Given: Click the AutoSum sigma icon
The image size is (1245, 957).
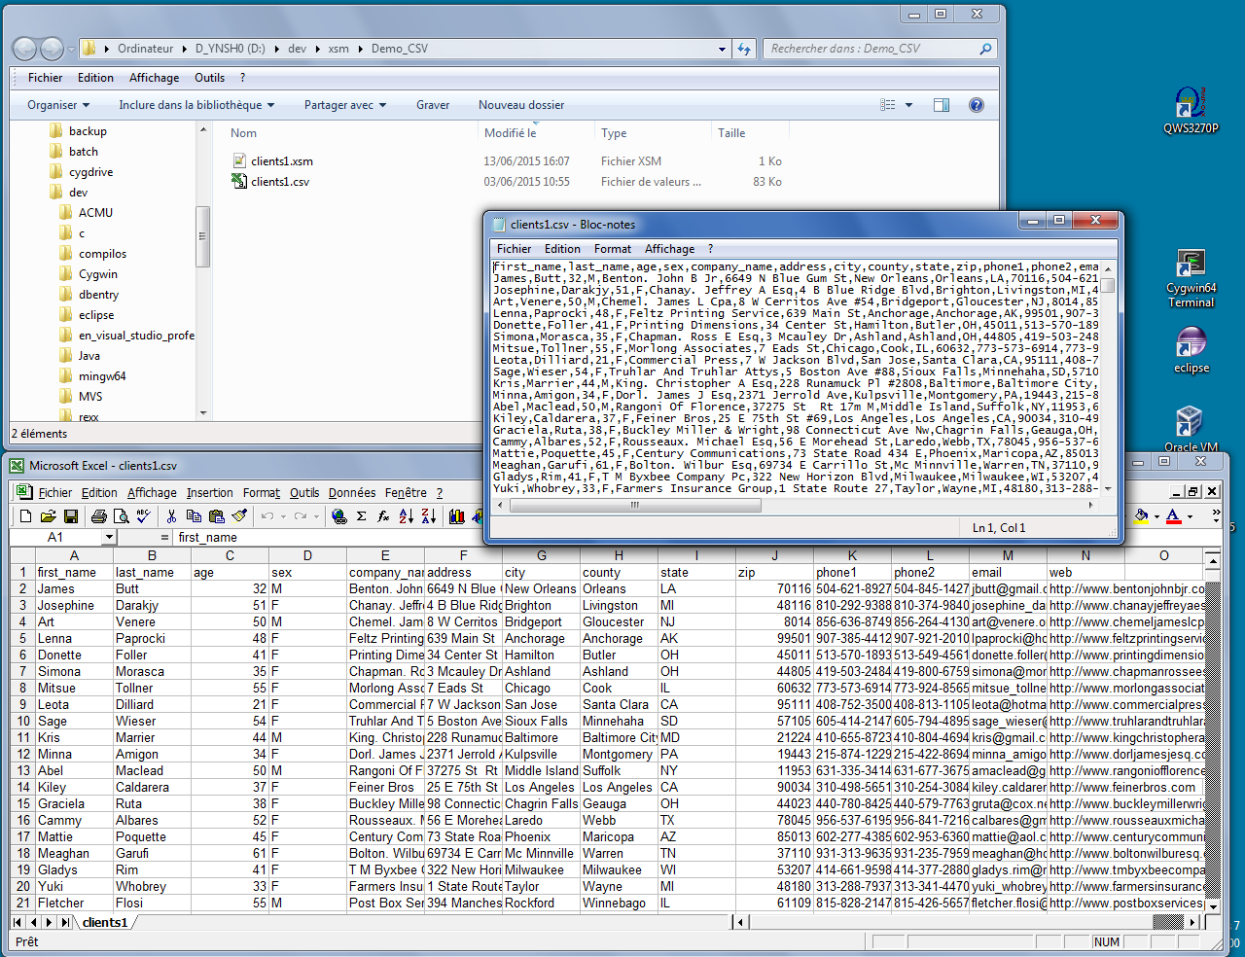Looking at the screenshot, I should [x=361, y=516].
